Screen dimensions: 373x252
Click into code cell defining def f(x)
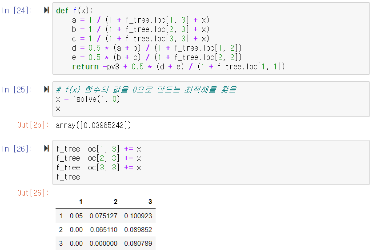point(211,39)
